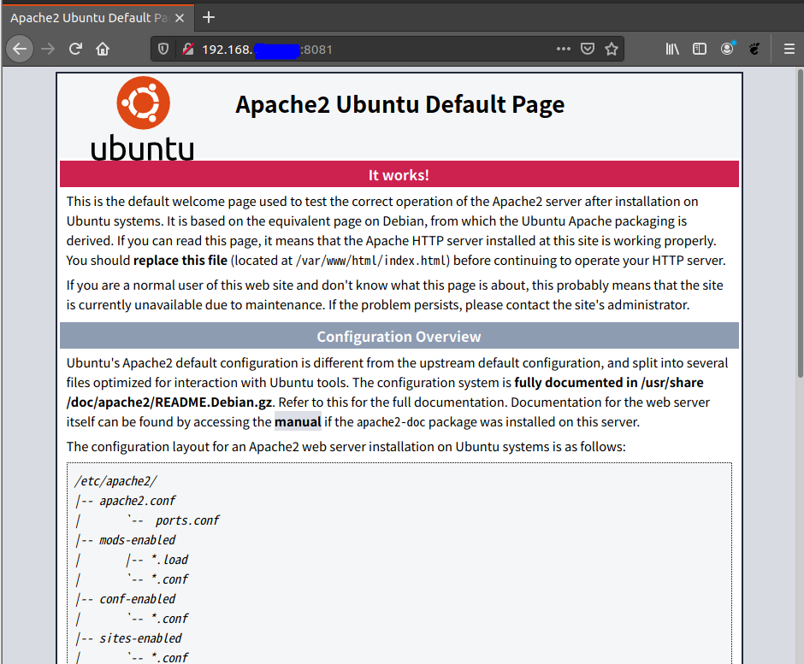804x664 pixels.
Task: Save the page to Pocket
Action: (x=588, y=50)
